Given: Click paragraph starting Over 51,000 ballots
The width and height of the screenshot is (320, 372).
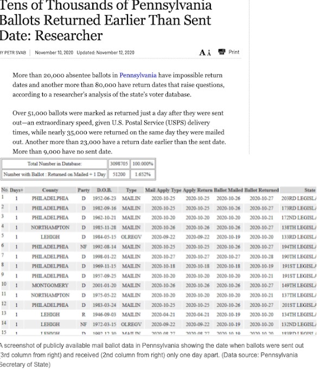Looking at the screenshot, I should (119, 132).
